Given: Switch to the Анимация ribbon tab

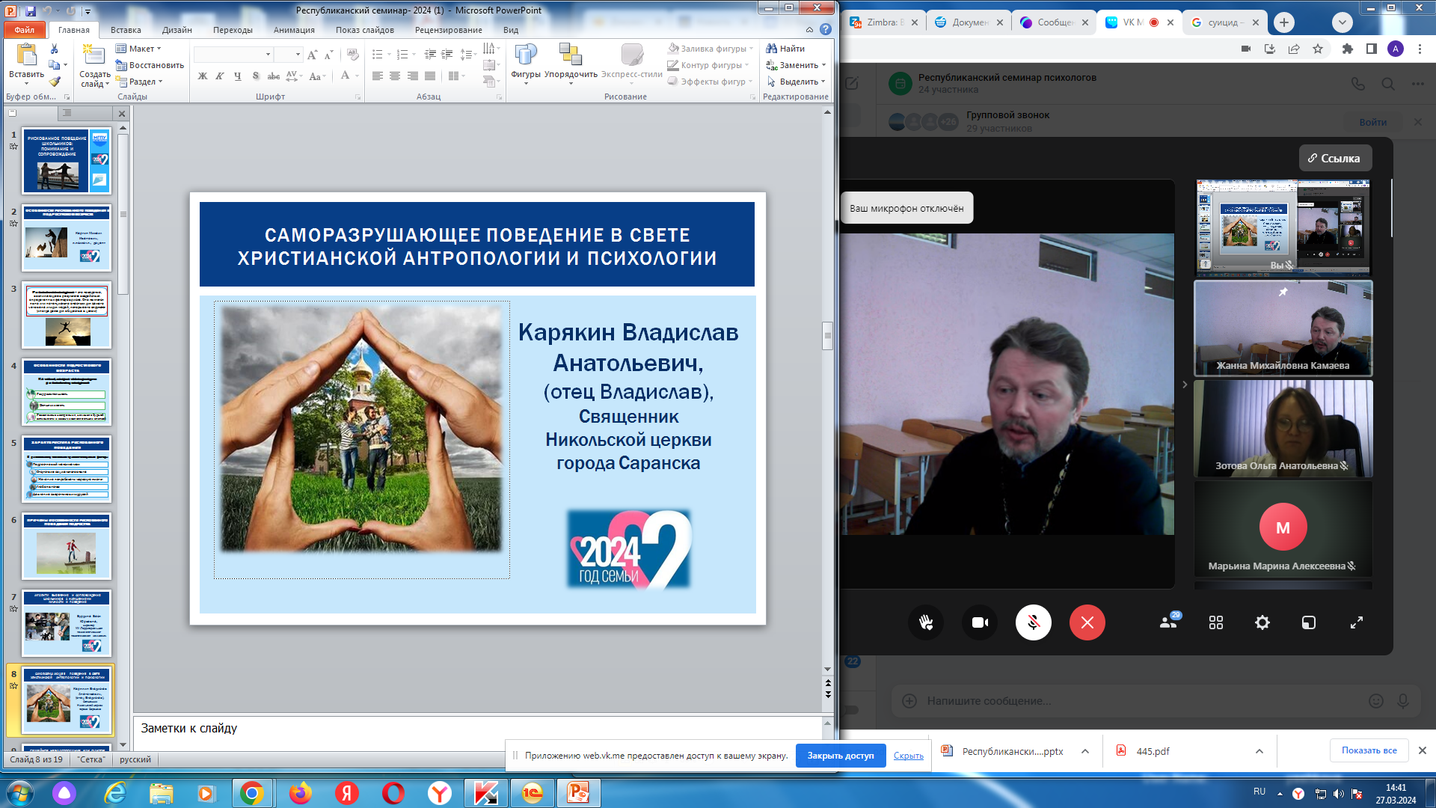Looking at the screenshot, I should (x=294, y=30).
